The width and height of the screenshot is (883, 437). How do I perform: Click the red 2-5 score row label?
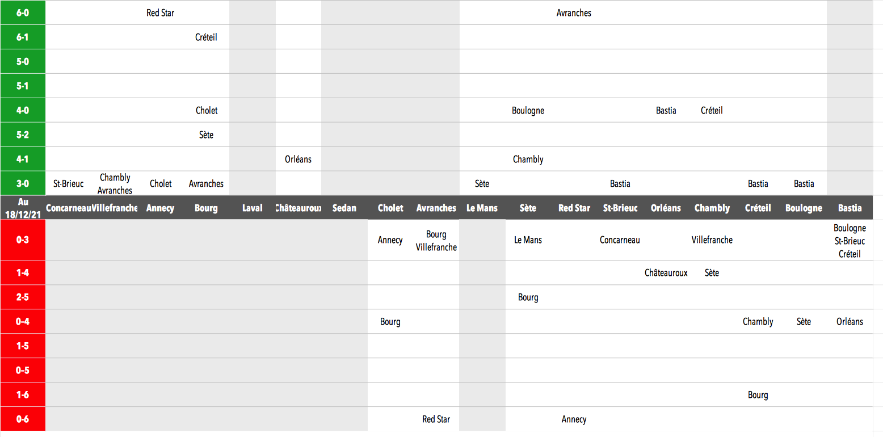tap(23, 297)
